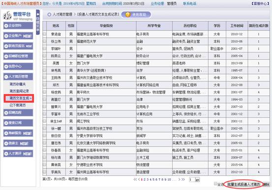Click the 联系电话 link in header
Image resolution: width=272 pixels, height=190 pixels.
tap(190, 3)
